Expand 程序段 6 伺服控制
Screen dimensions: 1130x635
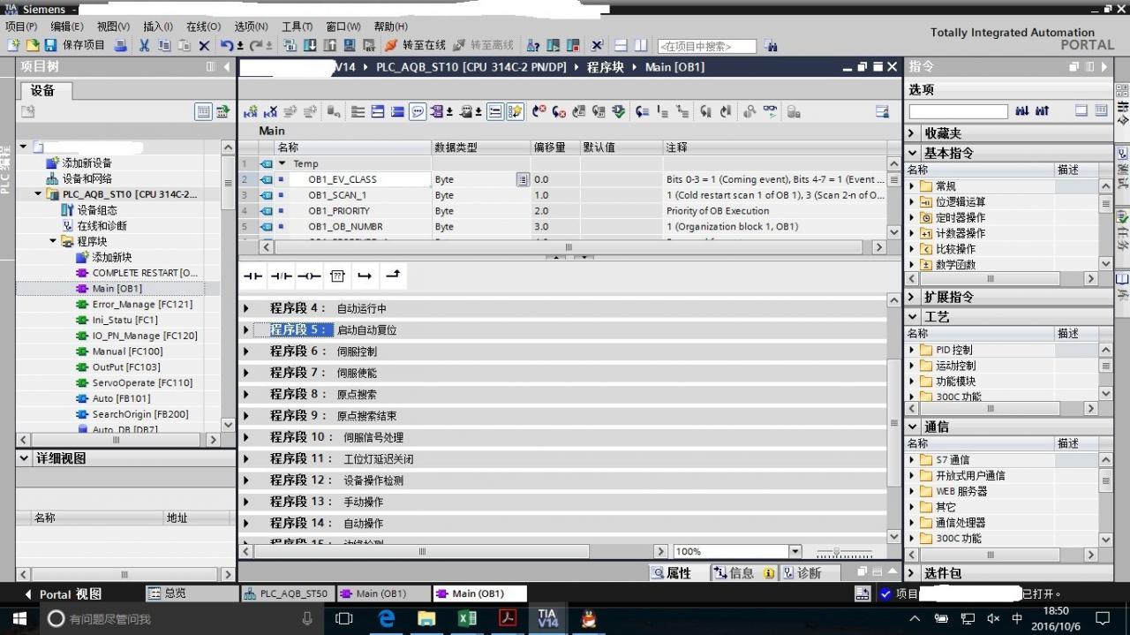[x=247, y=352]
